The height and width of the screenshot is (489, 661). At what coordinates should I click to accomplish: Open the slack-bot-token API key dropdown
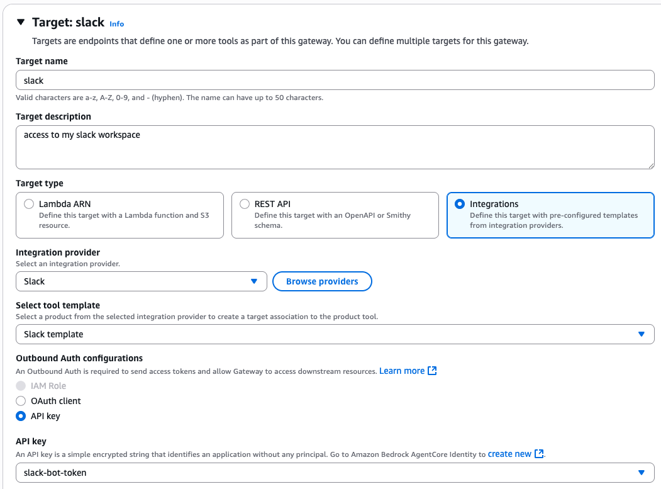pyautogui.click(x=335, y=473)
